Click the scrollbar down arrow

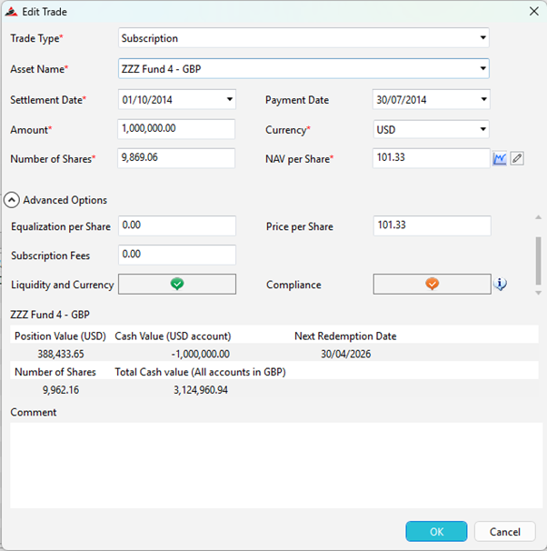(538, 293)
